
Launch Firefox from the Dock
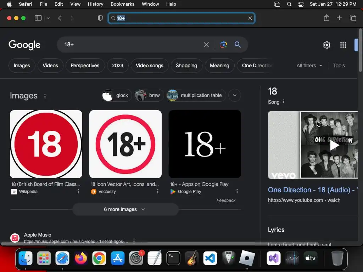click(x=80, y=258)
